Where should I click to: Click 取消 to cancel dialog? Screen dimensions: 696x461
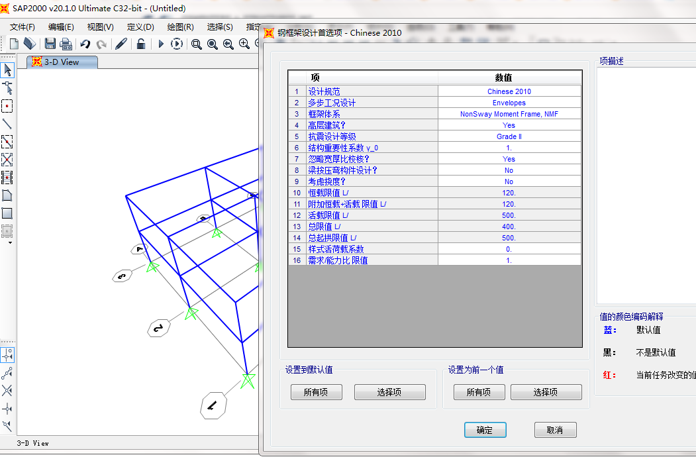click(x=556, y=430)
